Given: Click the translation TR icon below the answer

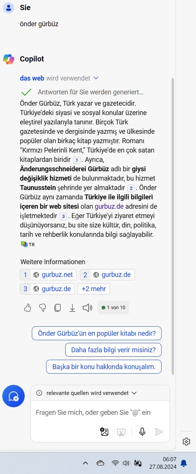Looking at the screenshot, I should click(28, 244).
